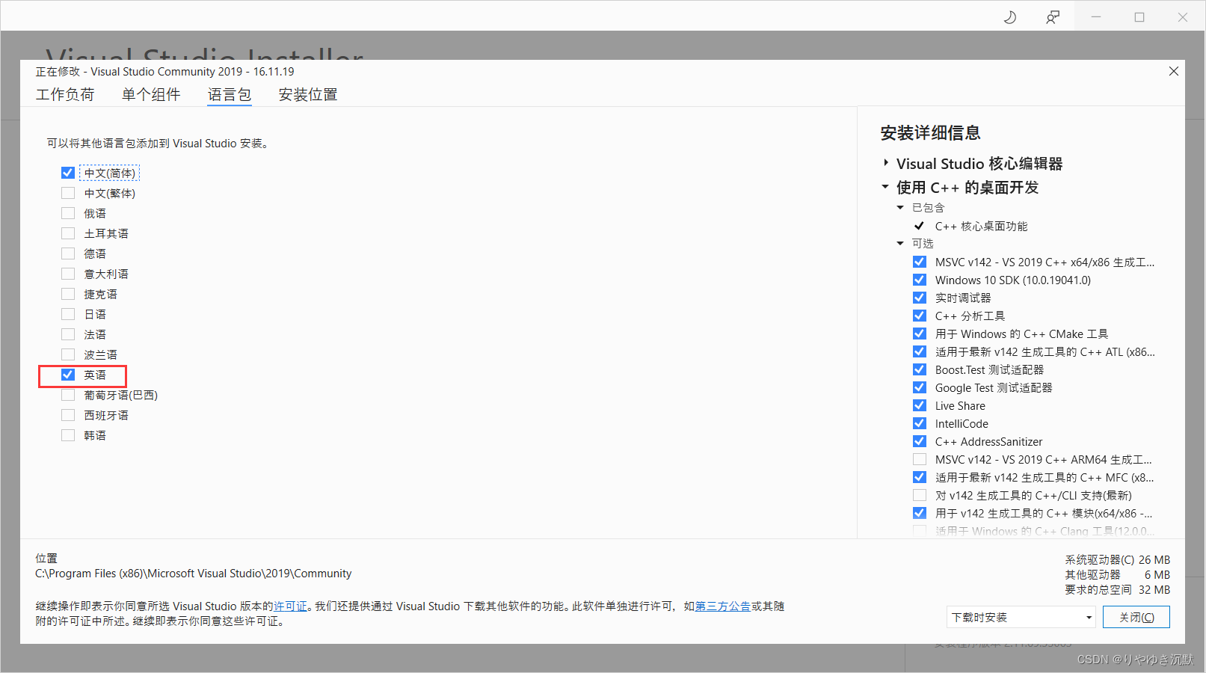The image size is (1206, 673).
Task: Enable the 葡萄牙语(巴西) language pack
Action: [68, 395]
